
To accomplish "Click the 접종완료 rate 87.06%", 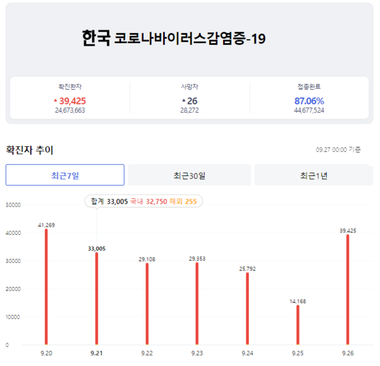I will (309, 101).
